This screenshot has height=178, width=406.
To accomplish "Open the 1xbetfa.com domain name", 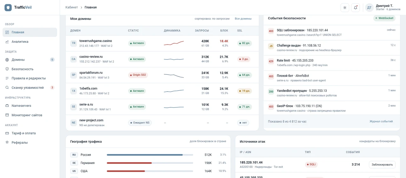I will pos(88,88).
